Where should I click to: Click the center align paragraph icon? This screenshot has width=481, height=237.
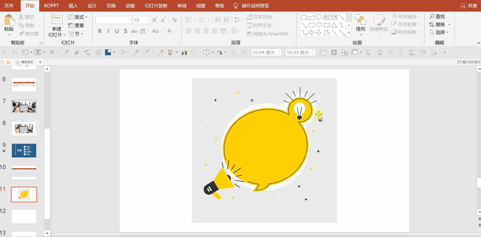coord(198,31)
